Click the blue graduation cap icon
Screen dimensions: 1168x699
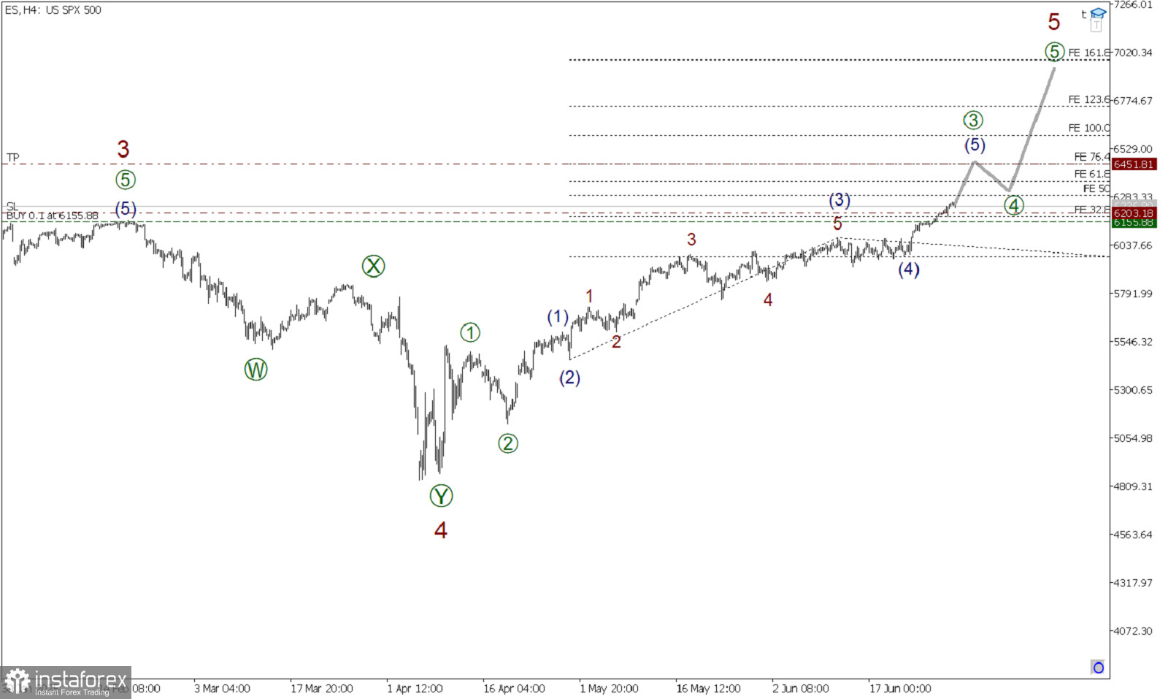1098,13
